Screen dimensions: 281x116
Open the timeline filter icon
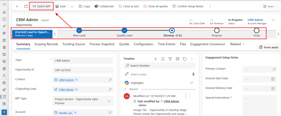170,59
